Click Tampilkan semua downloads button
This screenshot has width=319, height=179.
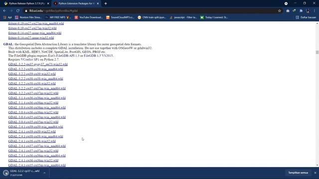(x=298, y=173)
